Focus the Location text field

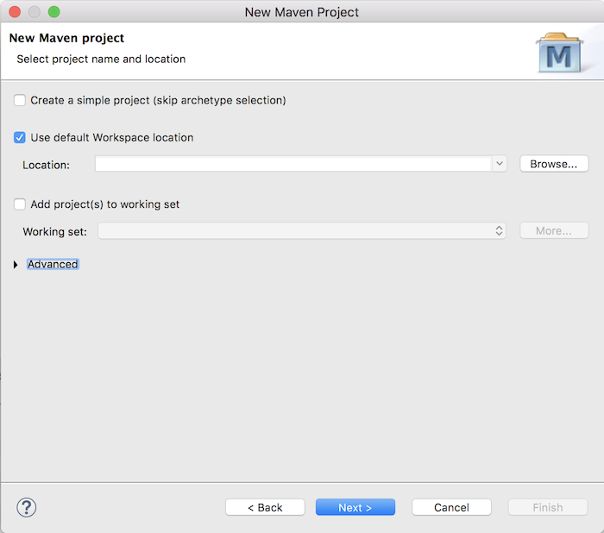[293, 164]
